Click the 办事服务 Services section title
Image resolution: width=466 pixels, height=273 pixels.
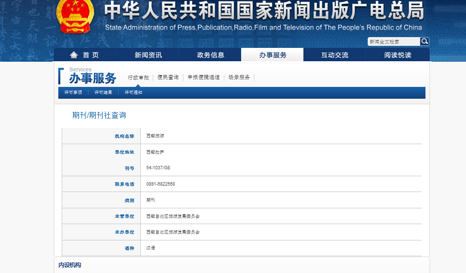(92, 76)
